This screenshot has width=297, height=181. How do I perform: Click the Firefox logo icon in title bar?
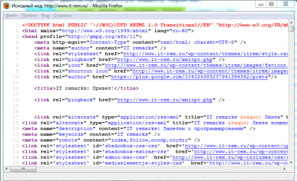click(6, 5)
